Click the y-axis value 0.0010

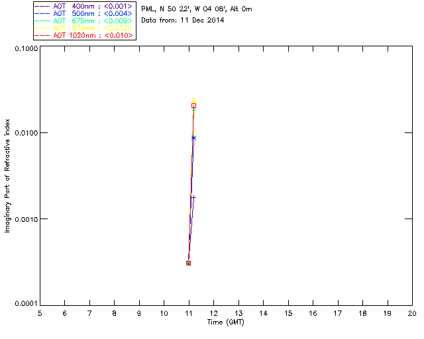click(x=26, y=219)
